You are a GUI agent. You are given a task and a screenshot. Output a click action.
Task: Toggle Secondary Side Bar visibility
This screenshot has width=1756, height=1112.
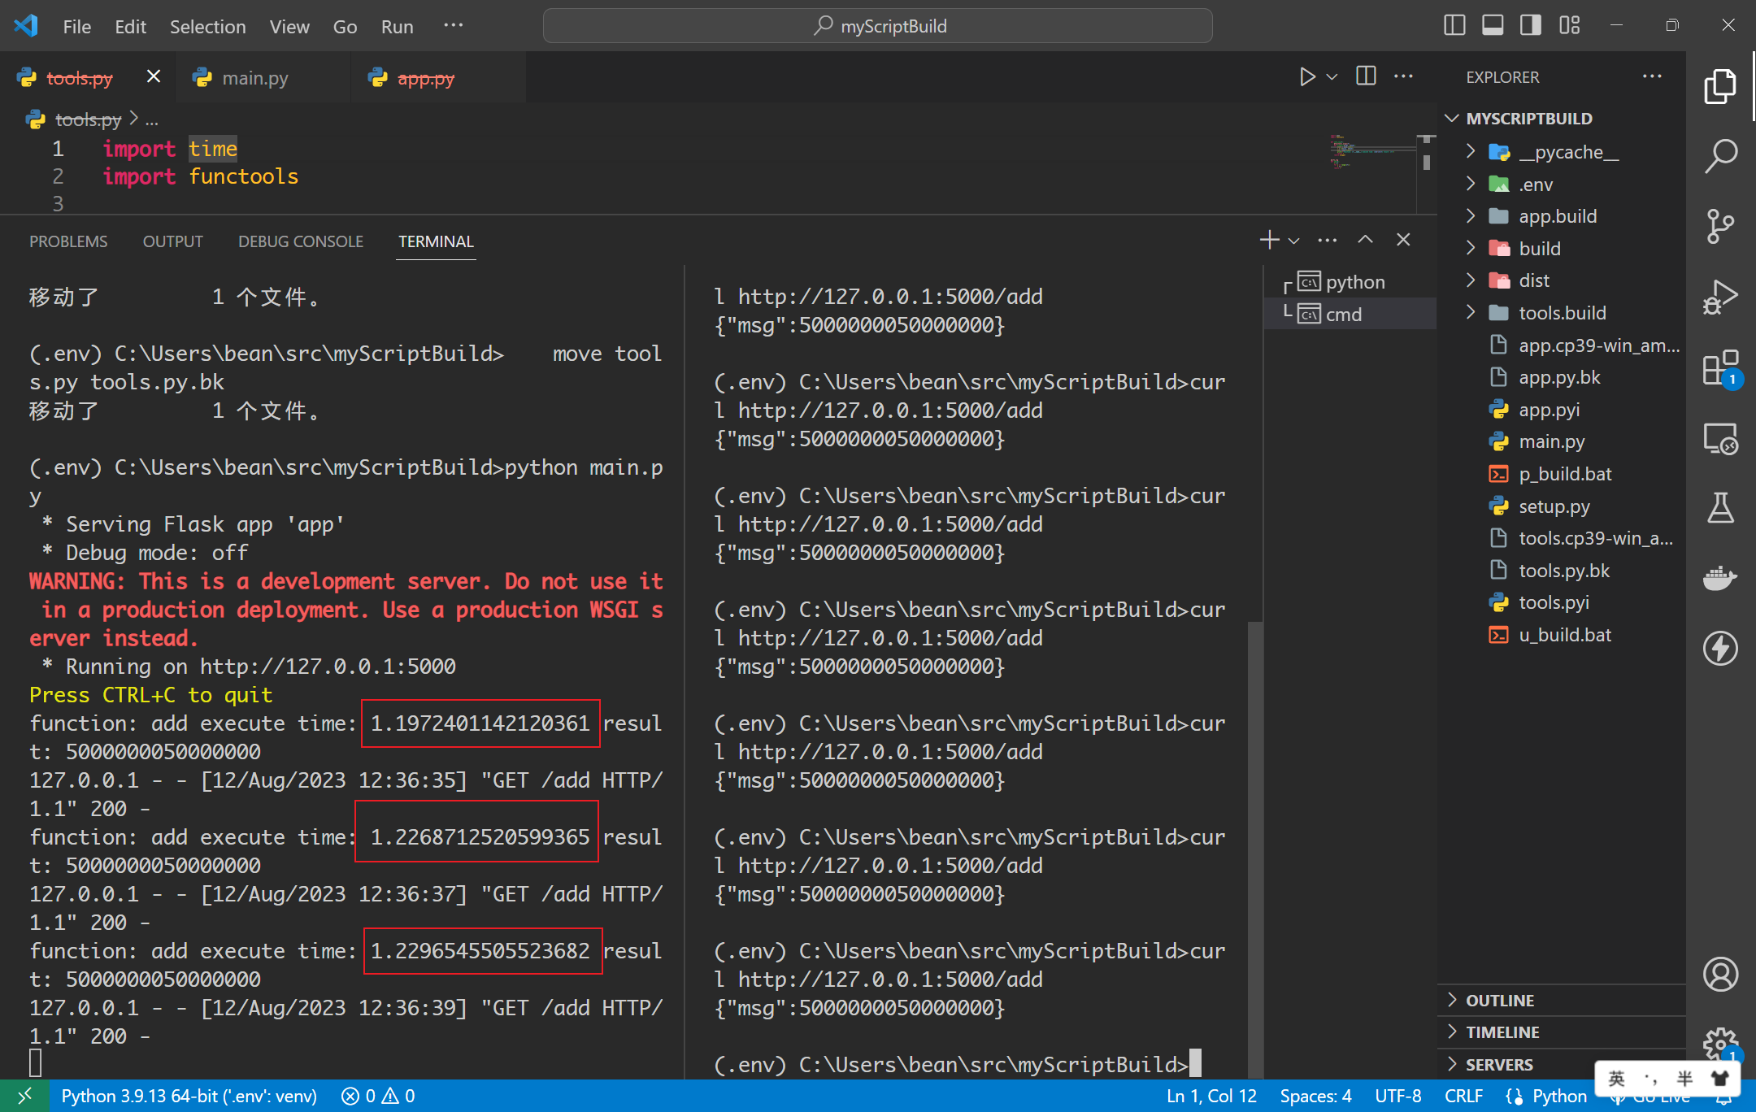coord(1531,25)
